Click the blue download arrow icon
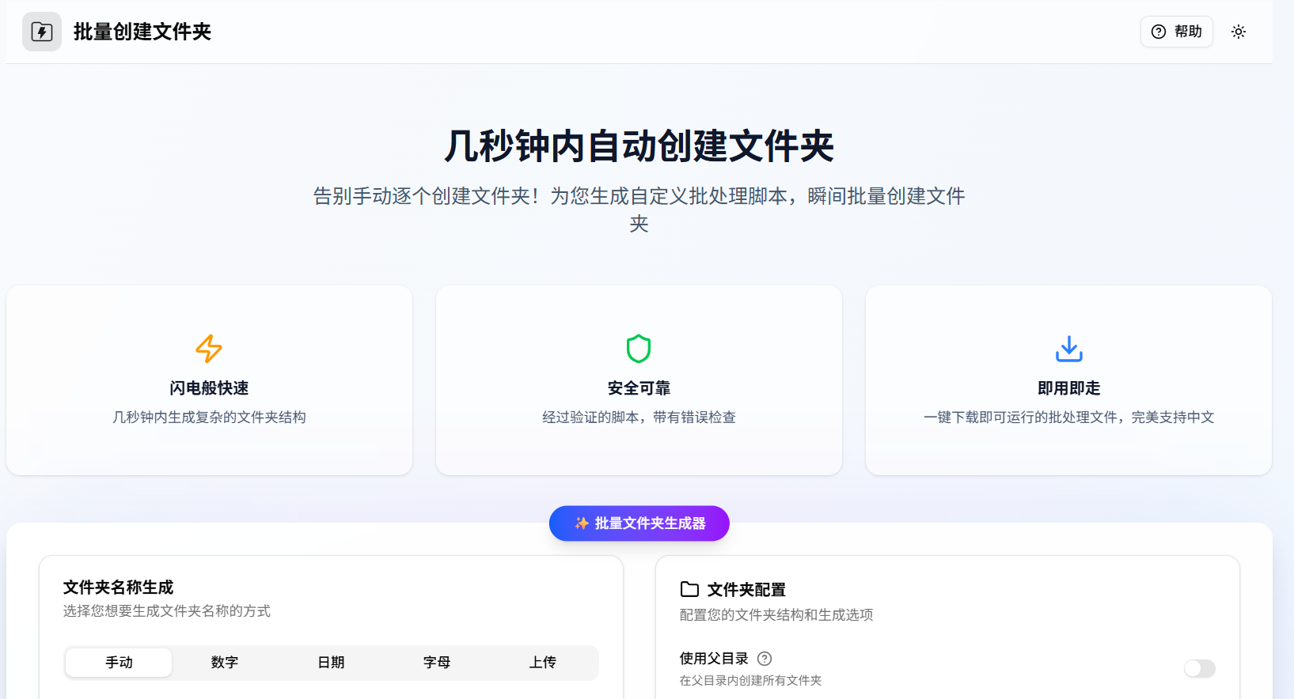The height and width of the screenshot is (699, 1294). click(x=1068, y=349)
